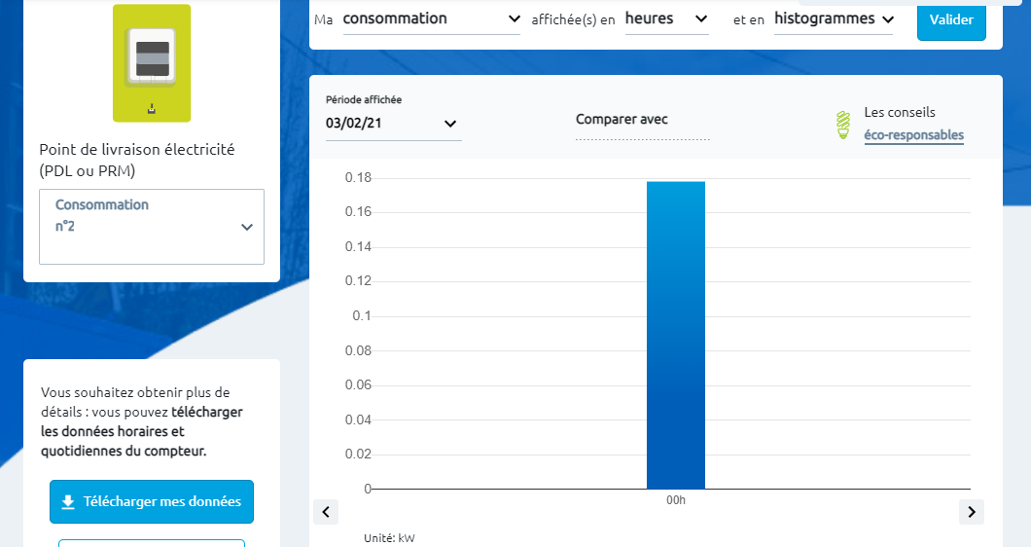1031x547 pixels.
Task: Open the 'Période affichée' 03/02/21 dropdown
Action: click(393, 123)
